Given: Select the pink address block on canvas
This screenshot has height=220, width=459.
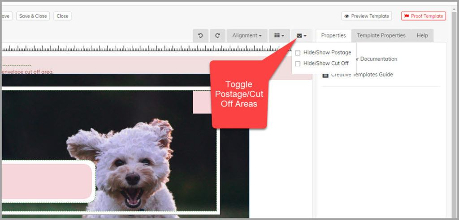Looking at the screenshot, I should click(x=47, y=182).
